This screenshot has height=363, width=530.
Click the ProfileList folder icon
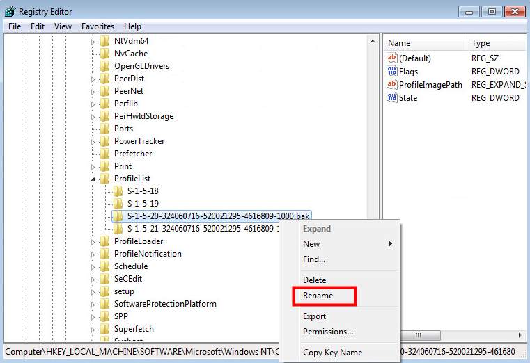coord(104,179)
